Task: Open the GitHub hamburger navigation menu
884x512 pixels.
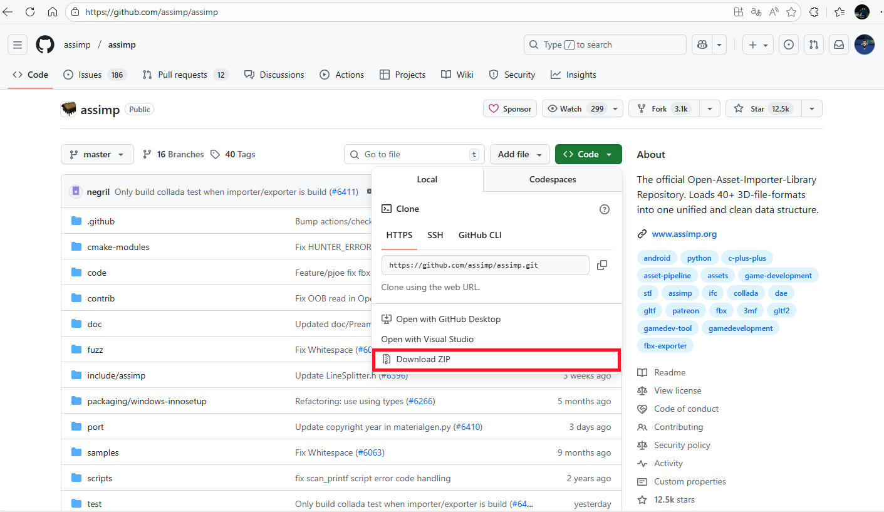Action: pos(18,44)
